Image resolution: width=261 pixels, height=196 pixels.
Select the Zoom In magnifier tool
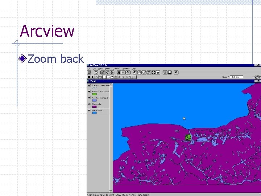(104, 77)
